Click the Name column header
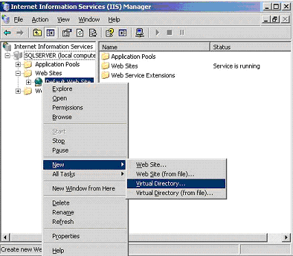This screenshot has height=256, width=293. point(154,47)
